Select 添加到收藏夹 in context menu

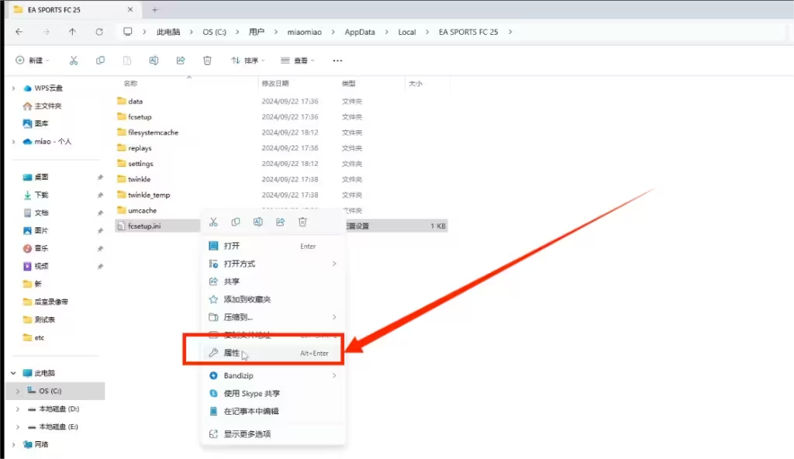(x=273, y=299)
